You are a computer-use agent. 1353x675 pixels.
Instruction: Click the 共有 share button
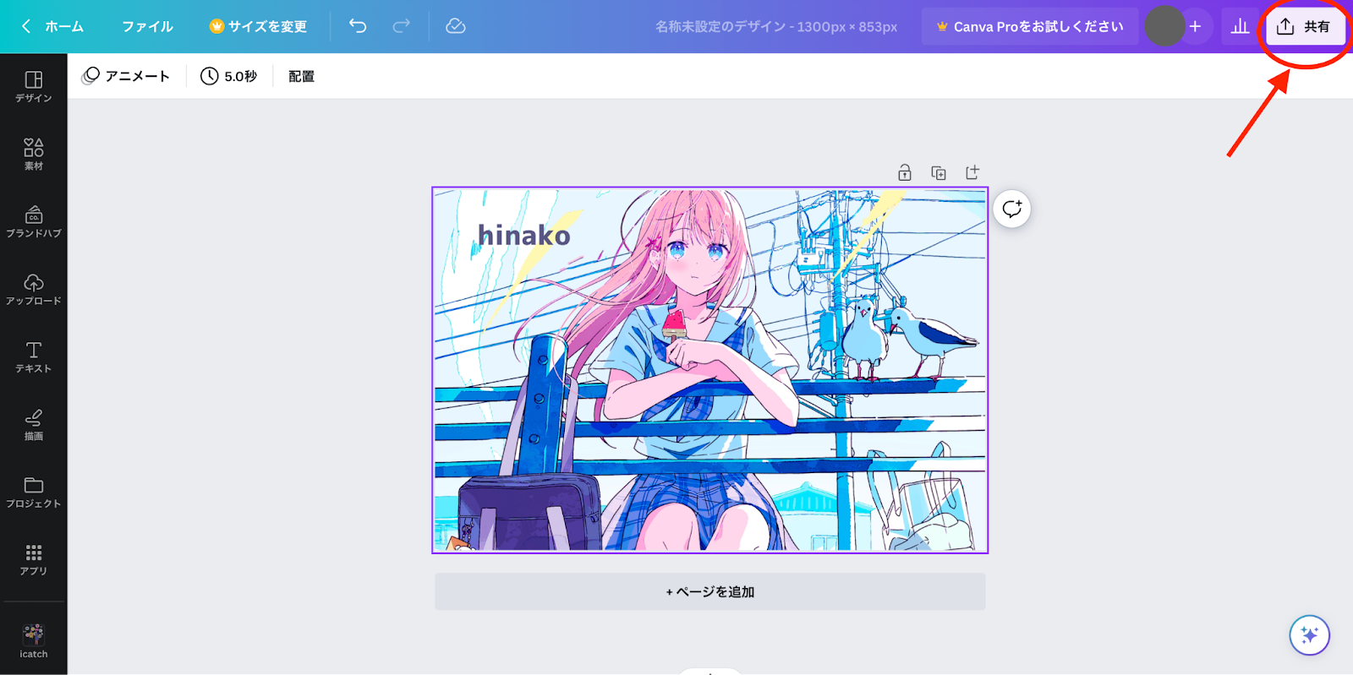click(x=1305, y=26)
